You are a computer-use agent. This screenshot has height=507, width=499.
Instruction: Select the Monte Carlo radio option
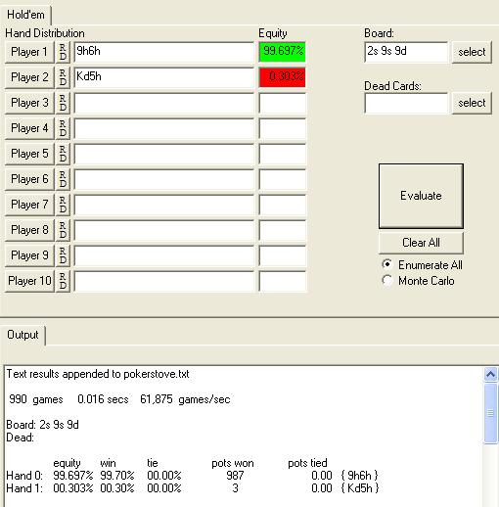click(x=387, y=281)
